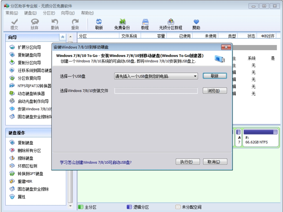Launch the 复制分区向导 wizard icon
This screenshot has width=283, height=212.
click(x=12, y=62)
